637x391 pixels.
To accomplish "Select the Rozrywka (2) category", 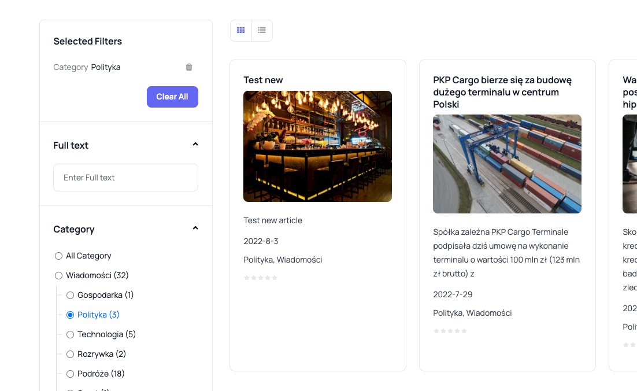I will click(71, 355).
